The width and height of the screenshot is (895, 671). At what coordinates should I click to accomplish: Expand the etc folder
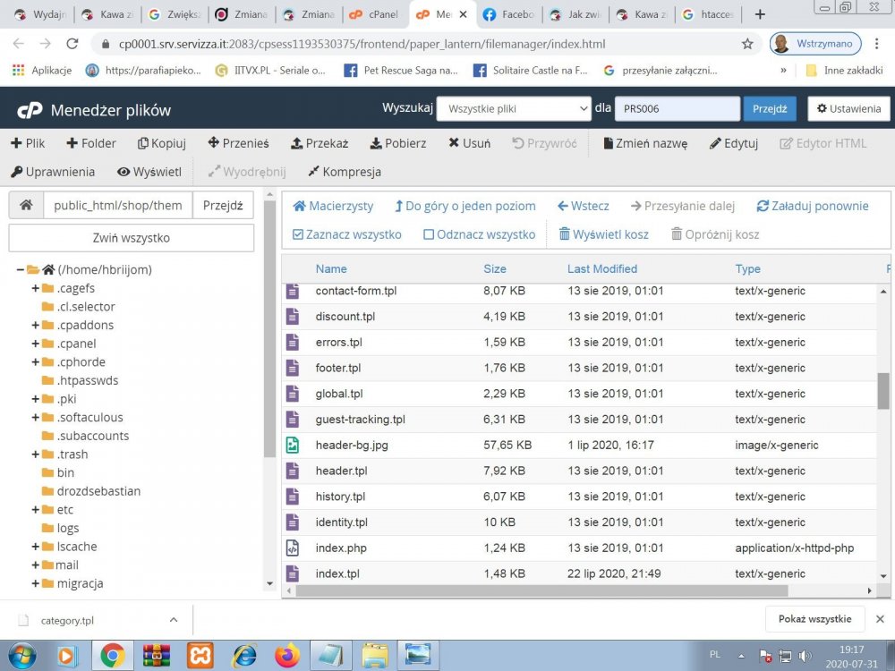point(36,510)
